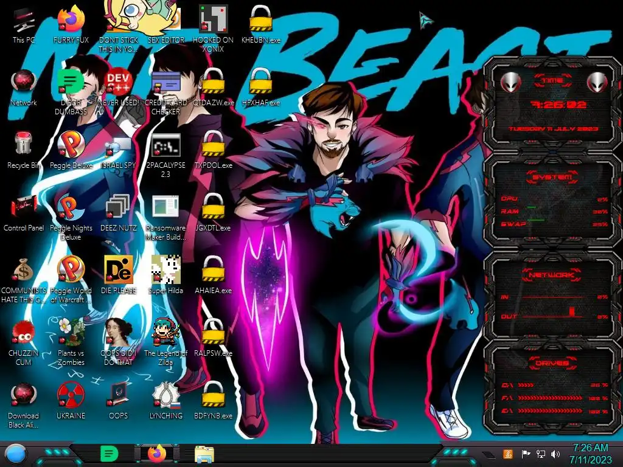This screenshot has width=623, height=467.
Task: Switch to Firefox in the taskbar
Action: (x=157, y=454)
